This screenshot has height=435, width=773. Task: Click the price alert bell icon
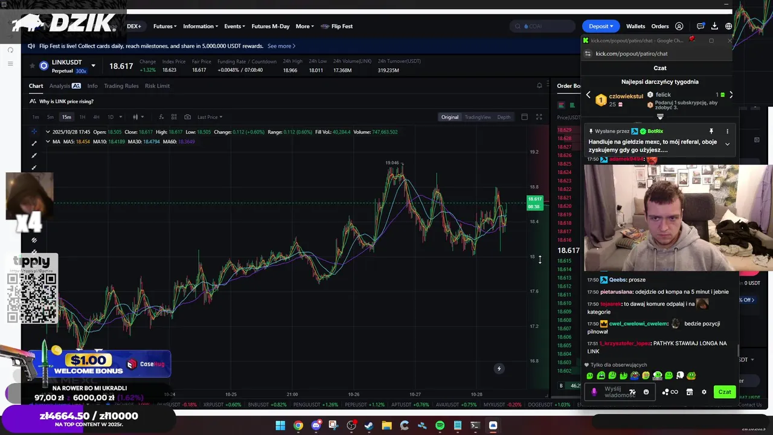(539, 86)
